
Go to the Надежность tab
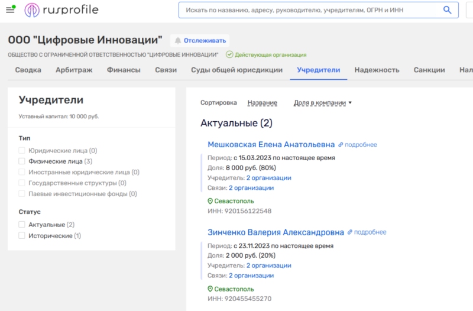377,70
